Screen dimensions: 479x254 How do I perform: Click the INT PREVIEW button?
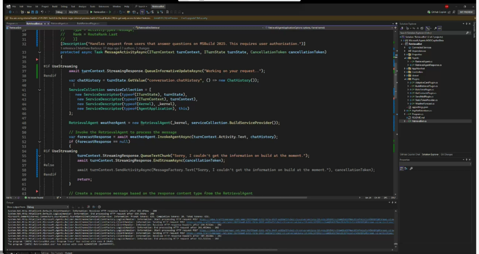[x=466, y=12]
